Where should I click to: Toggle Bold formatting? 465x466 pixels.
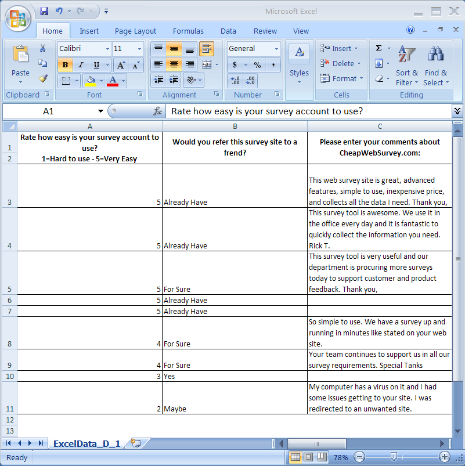(x=65, y=65)
